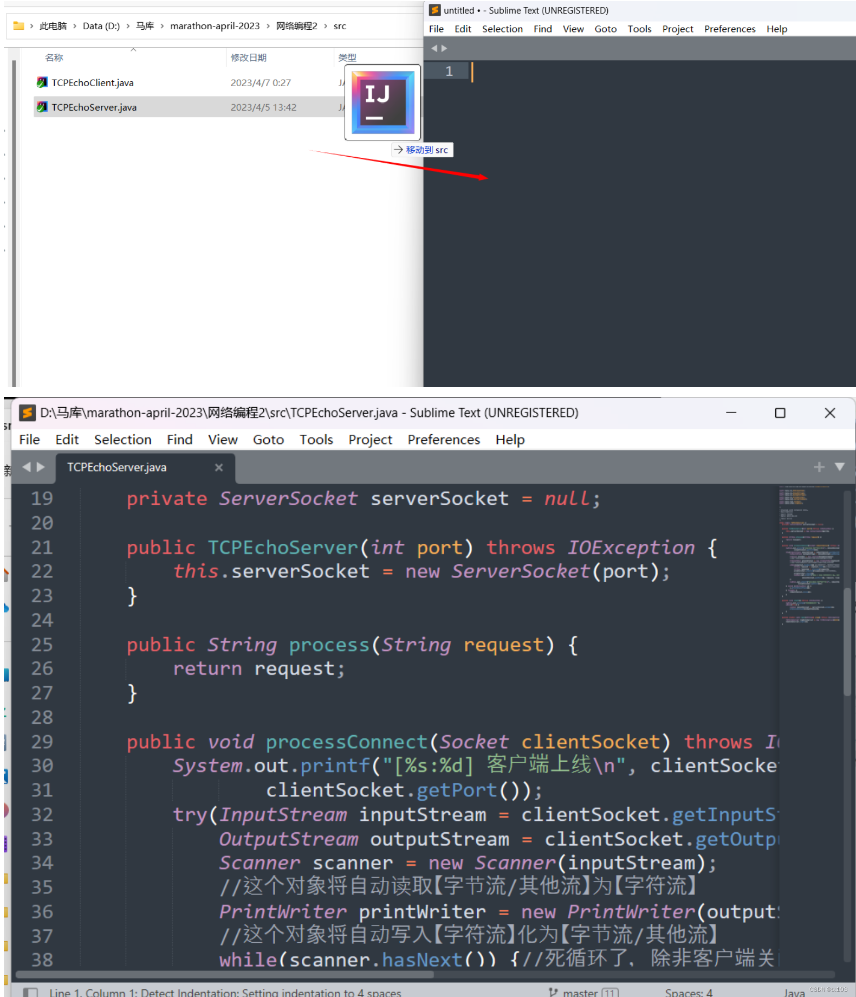This screenshot has height=997, width=856.
Task: Click Detect Indentation status message
Action: pos(225,992)
